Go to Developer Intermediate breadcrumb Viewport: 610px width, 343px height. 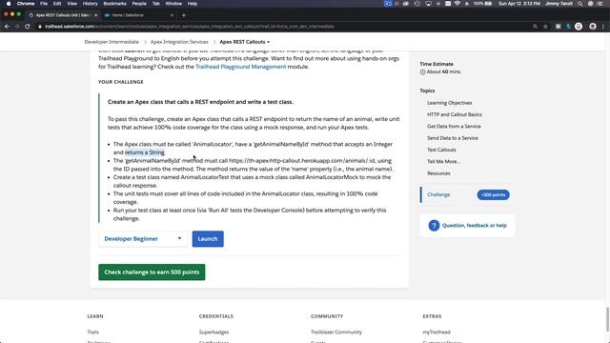[x=112, y=42]
